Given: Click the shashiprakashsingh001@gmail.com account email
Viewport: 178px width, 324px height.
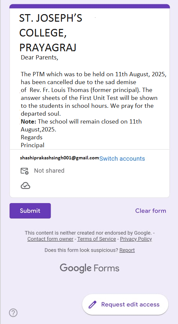Looking at the screenshot, I should (60, 158).
